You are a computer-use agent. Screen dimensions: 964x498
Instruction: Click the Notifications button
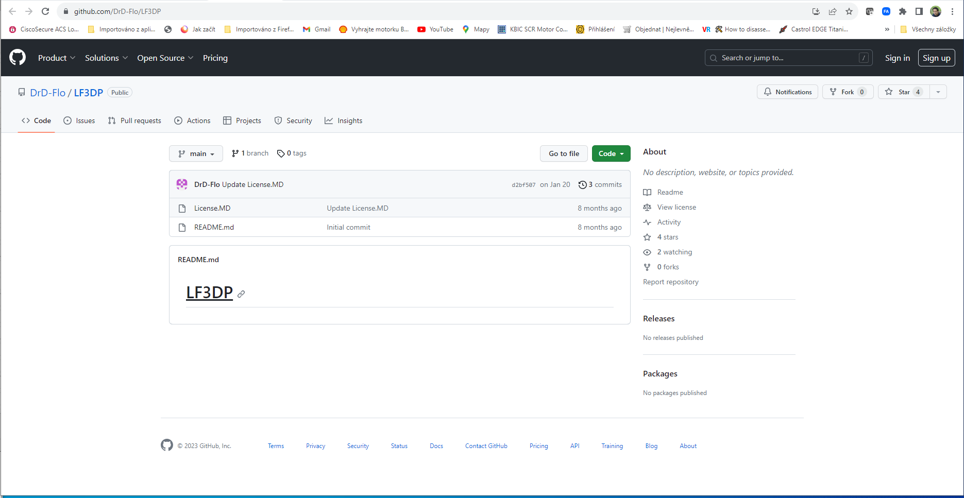point(787,92)
